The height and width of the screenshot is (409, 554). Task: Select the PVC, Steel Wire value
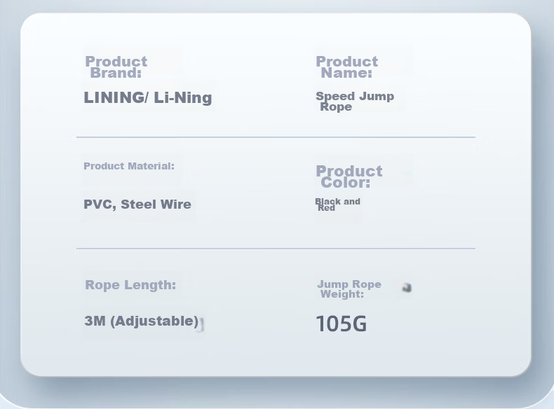(x=137, y=204)
